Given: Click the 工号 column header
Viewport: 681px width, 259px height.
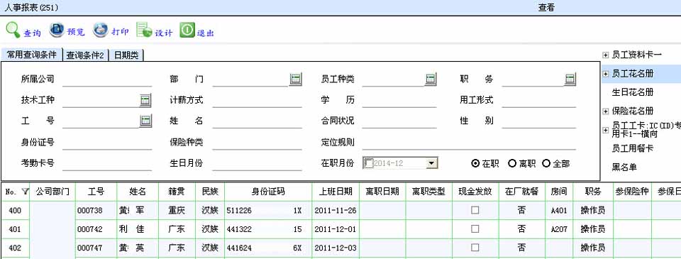Looking at the screenshot, I should (96, 192).
